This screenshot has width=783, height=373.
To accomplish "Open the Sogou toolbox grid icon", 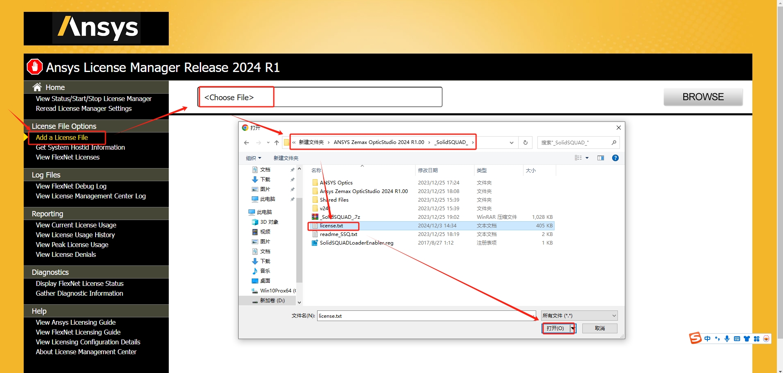I will coord(756,338).
